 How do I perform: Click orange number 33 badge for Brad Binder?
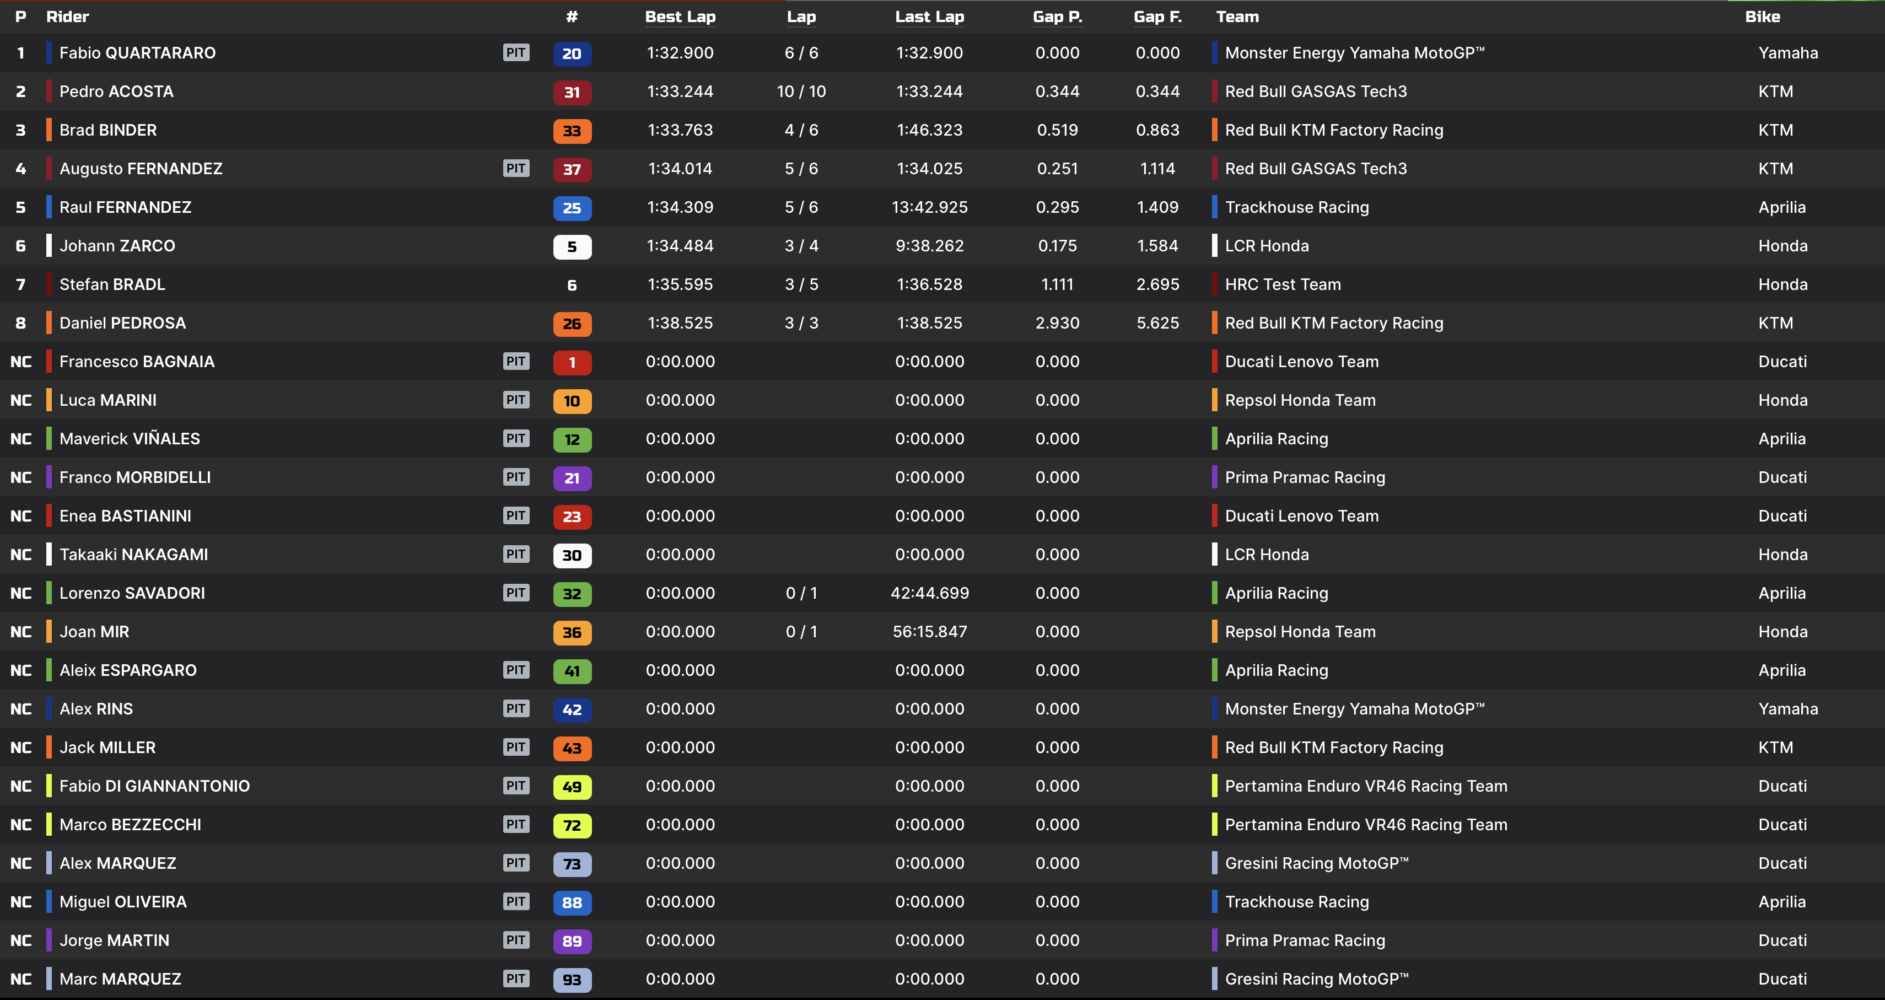[x=572, y=131]
